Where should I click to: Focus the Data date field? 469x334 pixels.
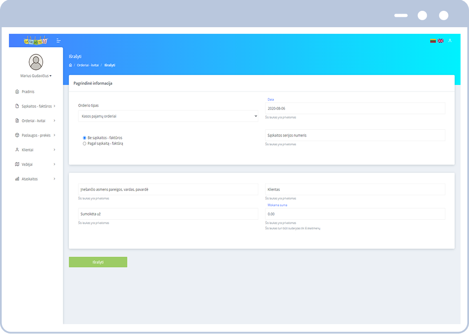click(355, 108)
